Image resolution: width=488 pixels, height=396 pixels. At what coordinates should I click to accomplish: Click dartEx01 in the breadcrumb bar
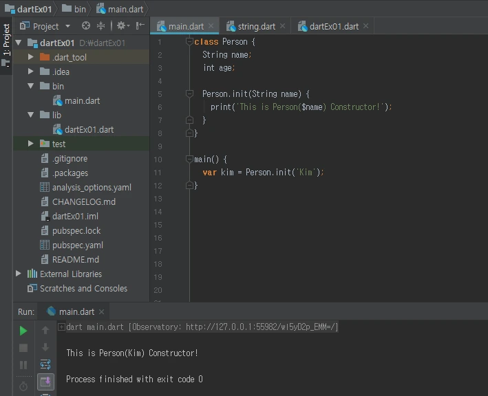pyautogui.click(x=28, y=10)
